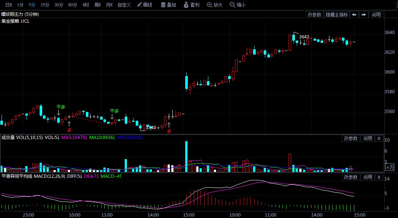This screenshot has width=398, height=218.
Task: Click the 叠加 overlay tool
Action: tap(168, 5)
